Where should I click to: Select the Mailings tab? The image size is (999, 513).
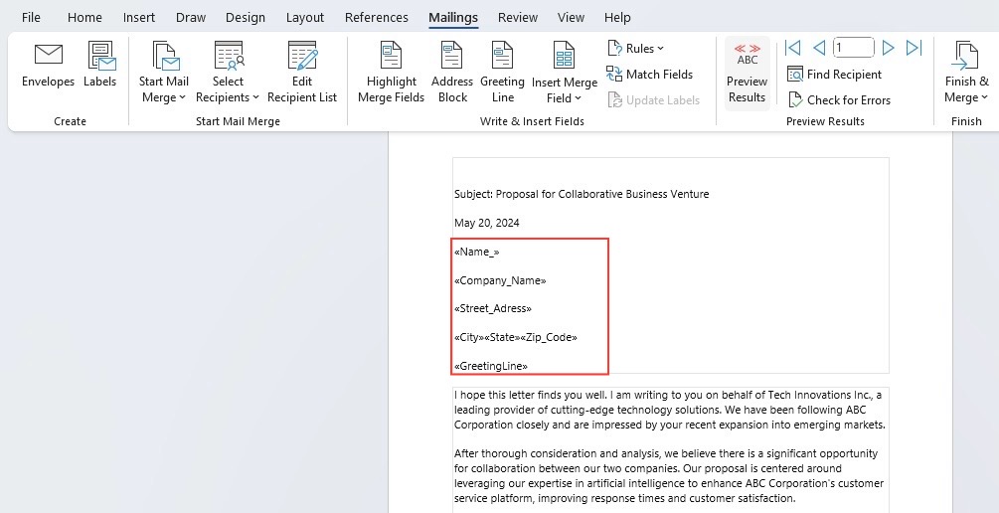(x=453, y=17)
